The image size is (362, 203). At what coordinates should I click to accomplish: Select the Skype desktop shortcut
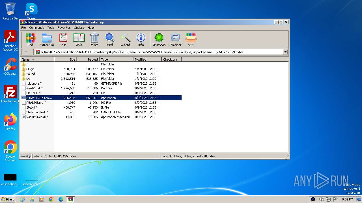point(31,11)
